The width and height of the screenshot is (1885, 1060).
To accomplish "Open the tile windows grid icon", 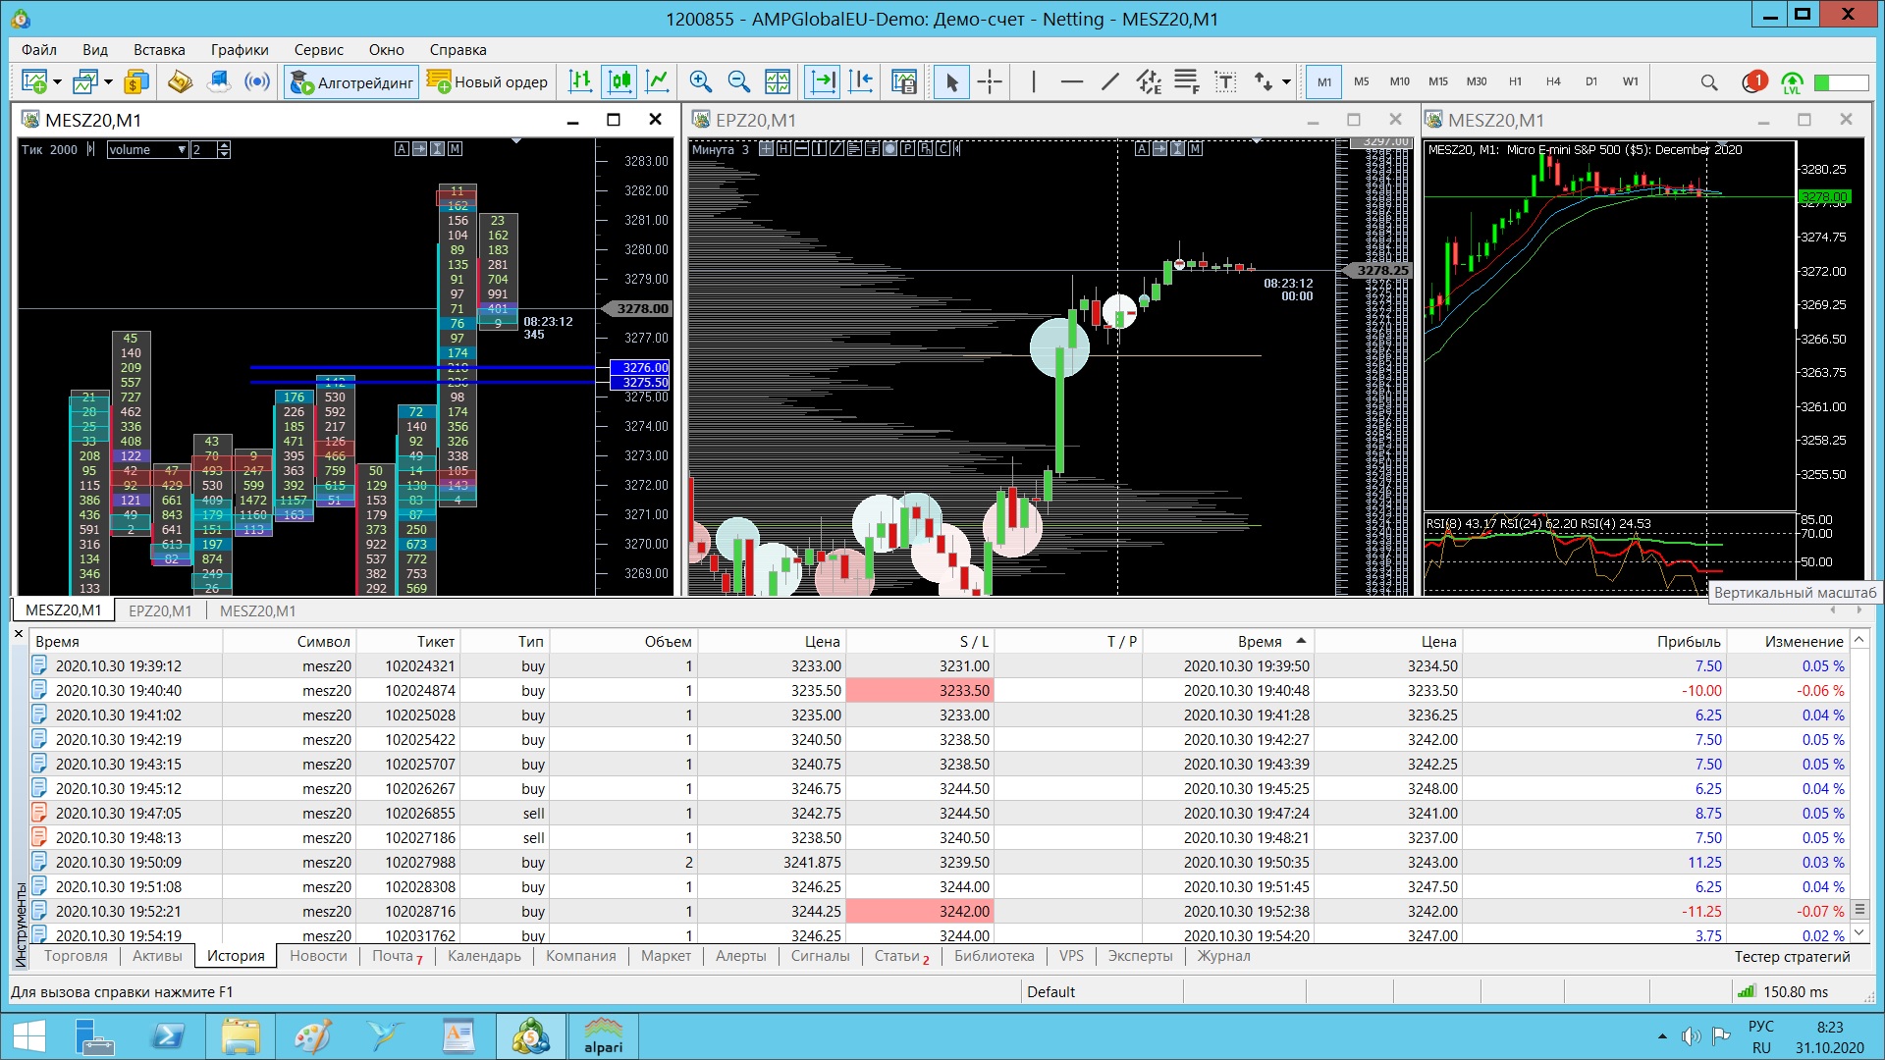I will coord(778,82).
